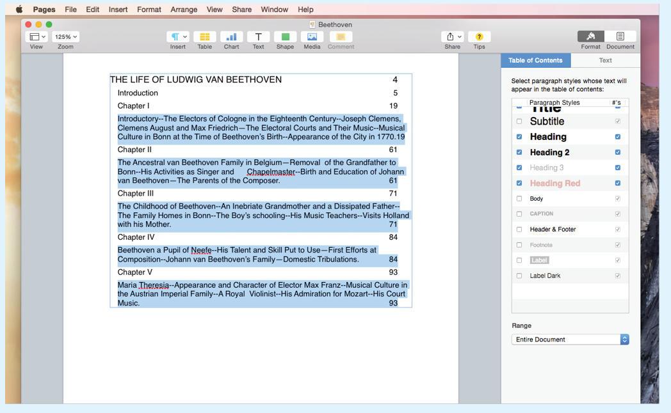Enable the Subtitle paragraph style checkbox
The width and height of the screenshot is (671, 413).
coord(519,121)
